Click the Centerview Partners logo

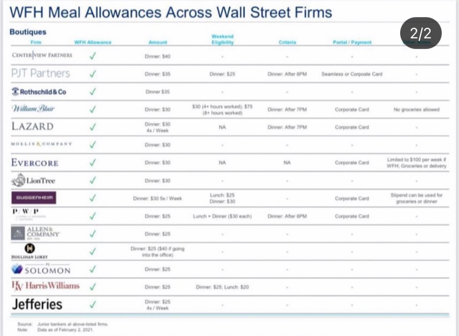click(42, 55)
